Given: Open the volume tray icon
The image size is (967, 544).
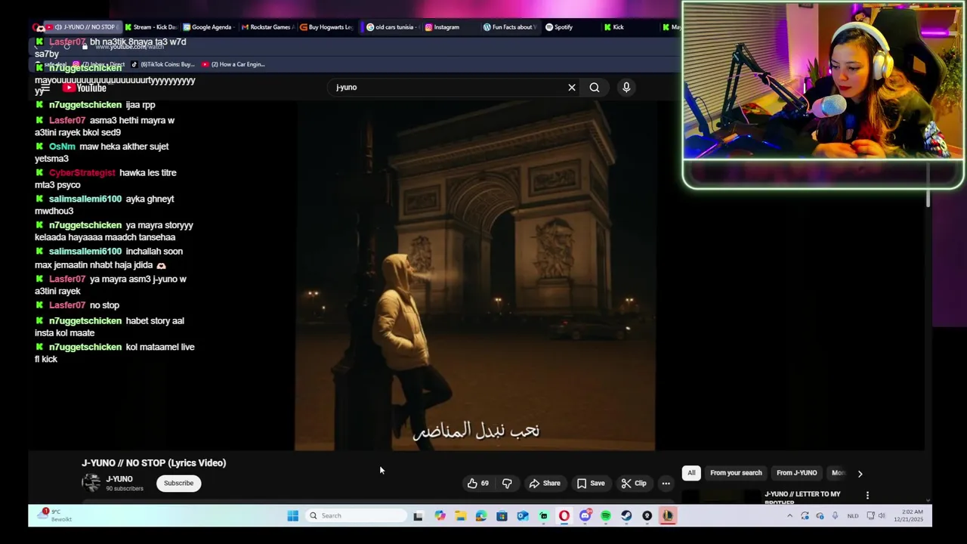Looking at the screenshot, I should pos(881,516).
